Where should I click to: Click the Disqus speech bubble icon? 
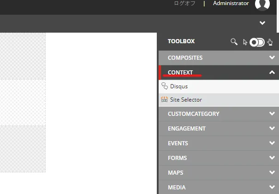pyautogui.click(x=165, y=86)
